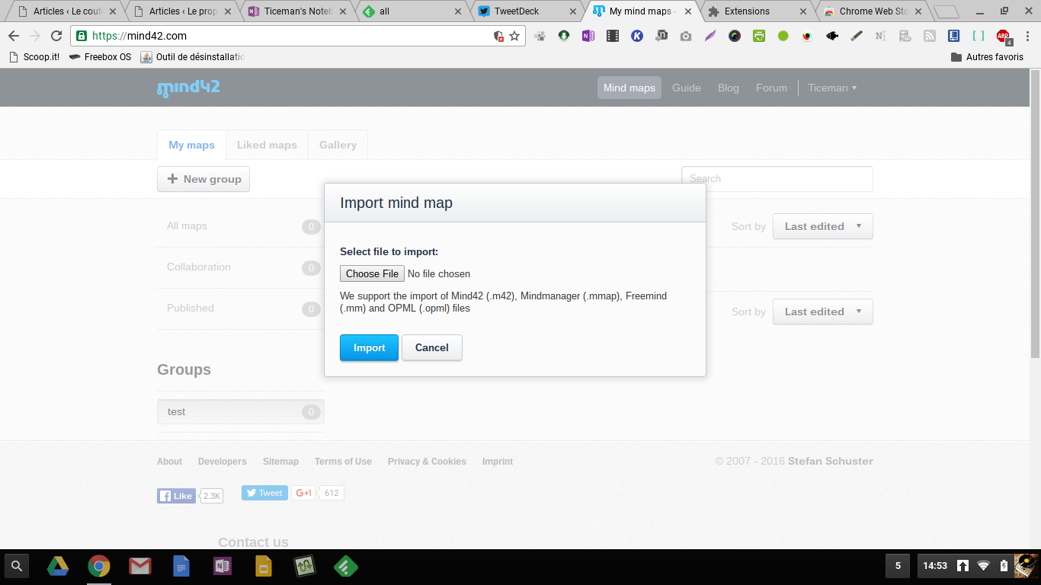This screenshot has height=585, width=1041.
Task: Click the Mind42 logo
Action: (188, 87)
